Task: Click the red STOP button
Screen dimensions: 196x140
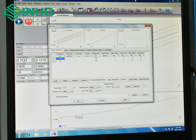Action: [x=28, y=21]
